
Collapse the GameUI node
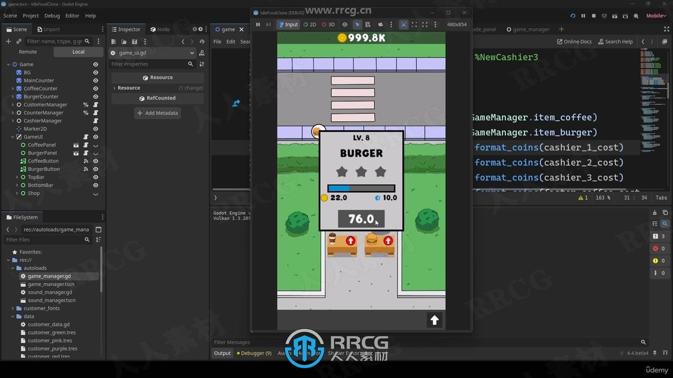pyautogui.click(x=13, y=136)
